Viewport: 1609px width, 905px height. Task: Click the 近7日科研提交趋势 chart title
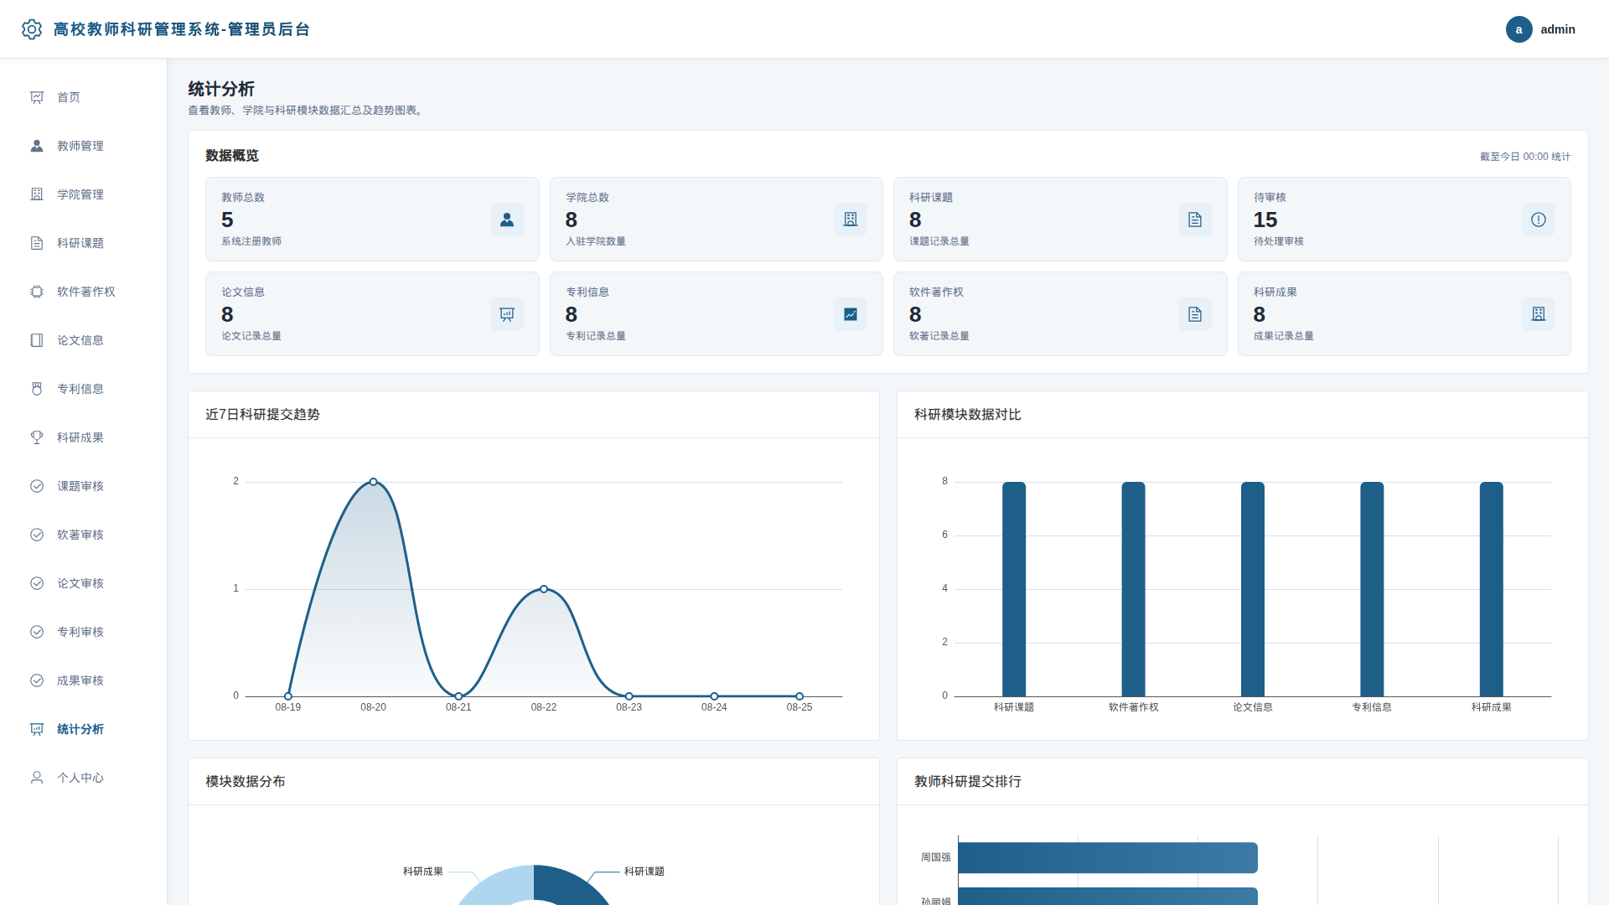tap(262, 414)
